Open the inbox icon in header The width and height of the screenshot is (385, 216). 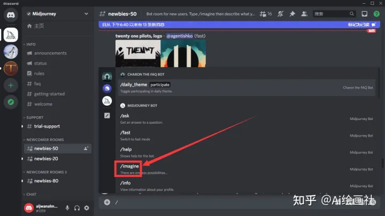[364, 13]
